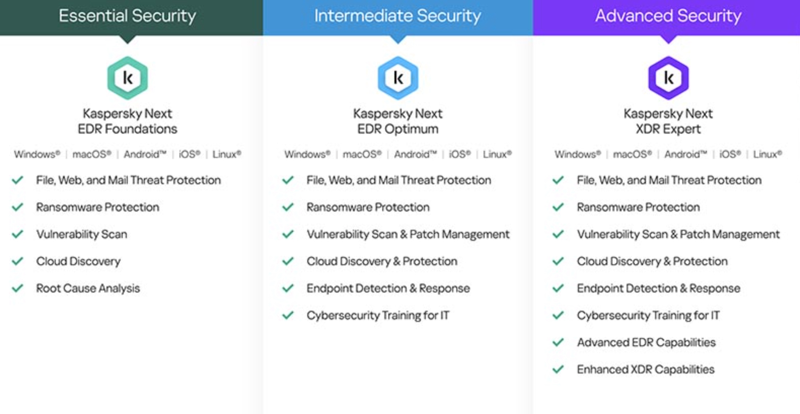Click checkmark beside Advanced EDR Capabilities
This screenshot has width=800, height=414.
[x=558, y=343]
